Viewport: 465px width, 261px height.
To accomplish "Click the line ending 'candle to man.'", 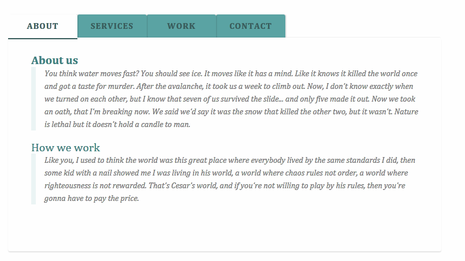I will (x=117, y=124).
